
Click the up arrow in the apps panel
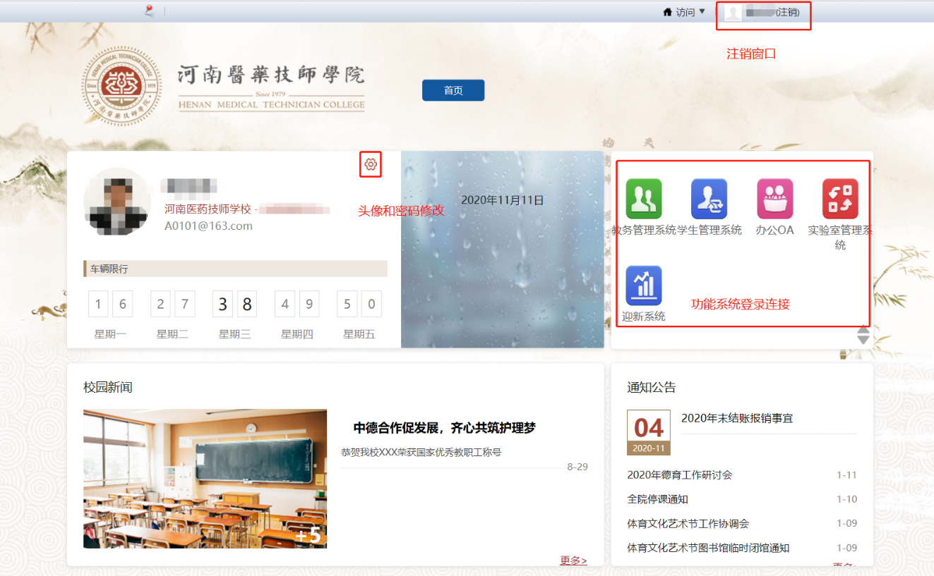[863, 330]
